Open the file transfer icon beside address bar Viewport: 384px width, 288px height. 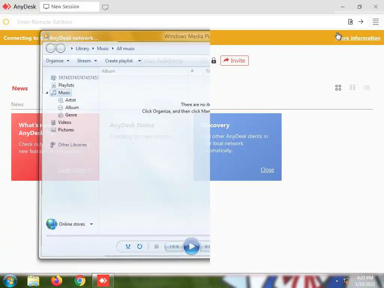click(x=351, y=22)
